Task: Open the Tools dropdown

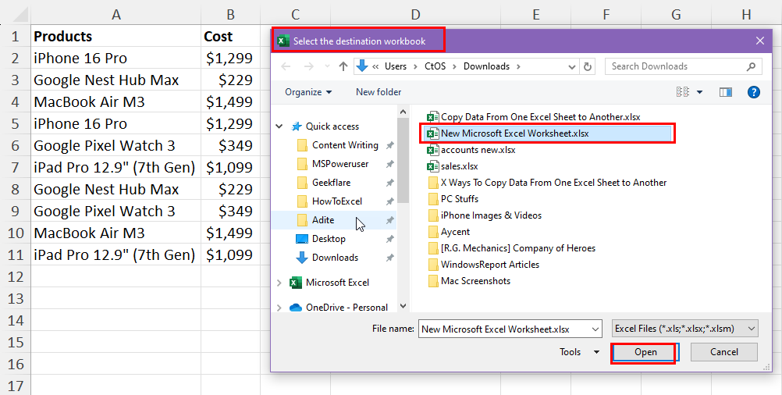Action: 579,352
